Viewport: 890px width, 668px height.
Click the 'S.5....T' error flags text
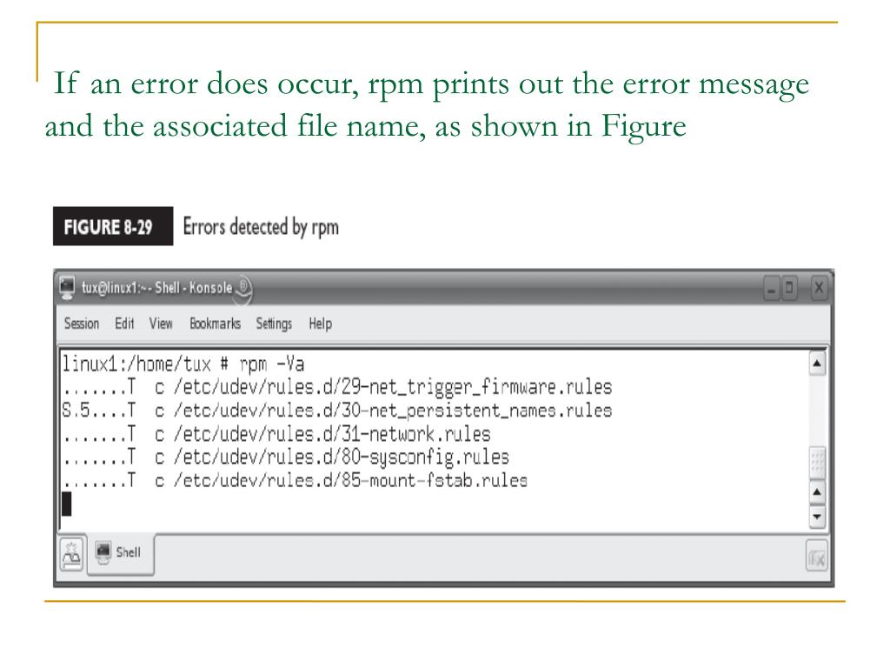pyautogui.click(x=99, y=411)
